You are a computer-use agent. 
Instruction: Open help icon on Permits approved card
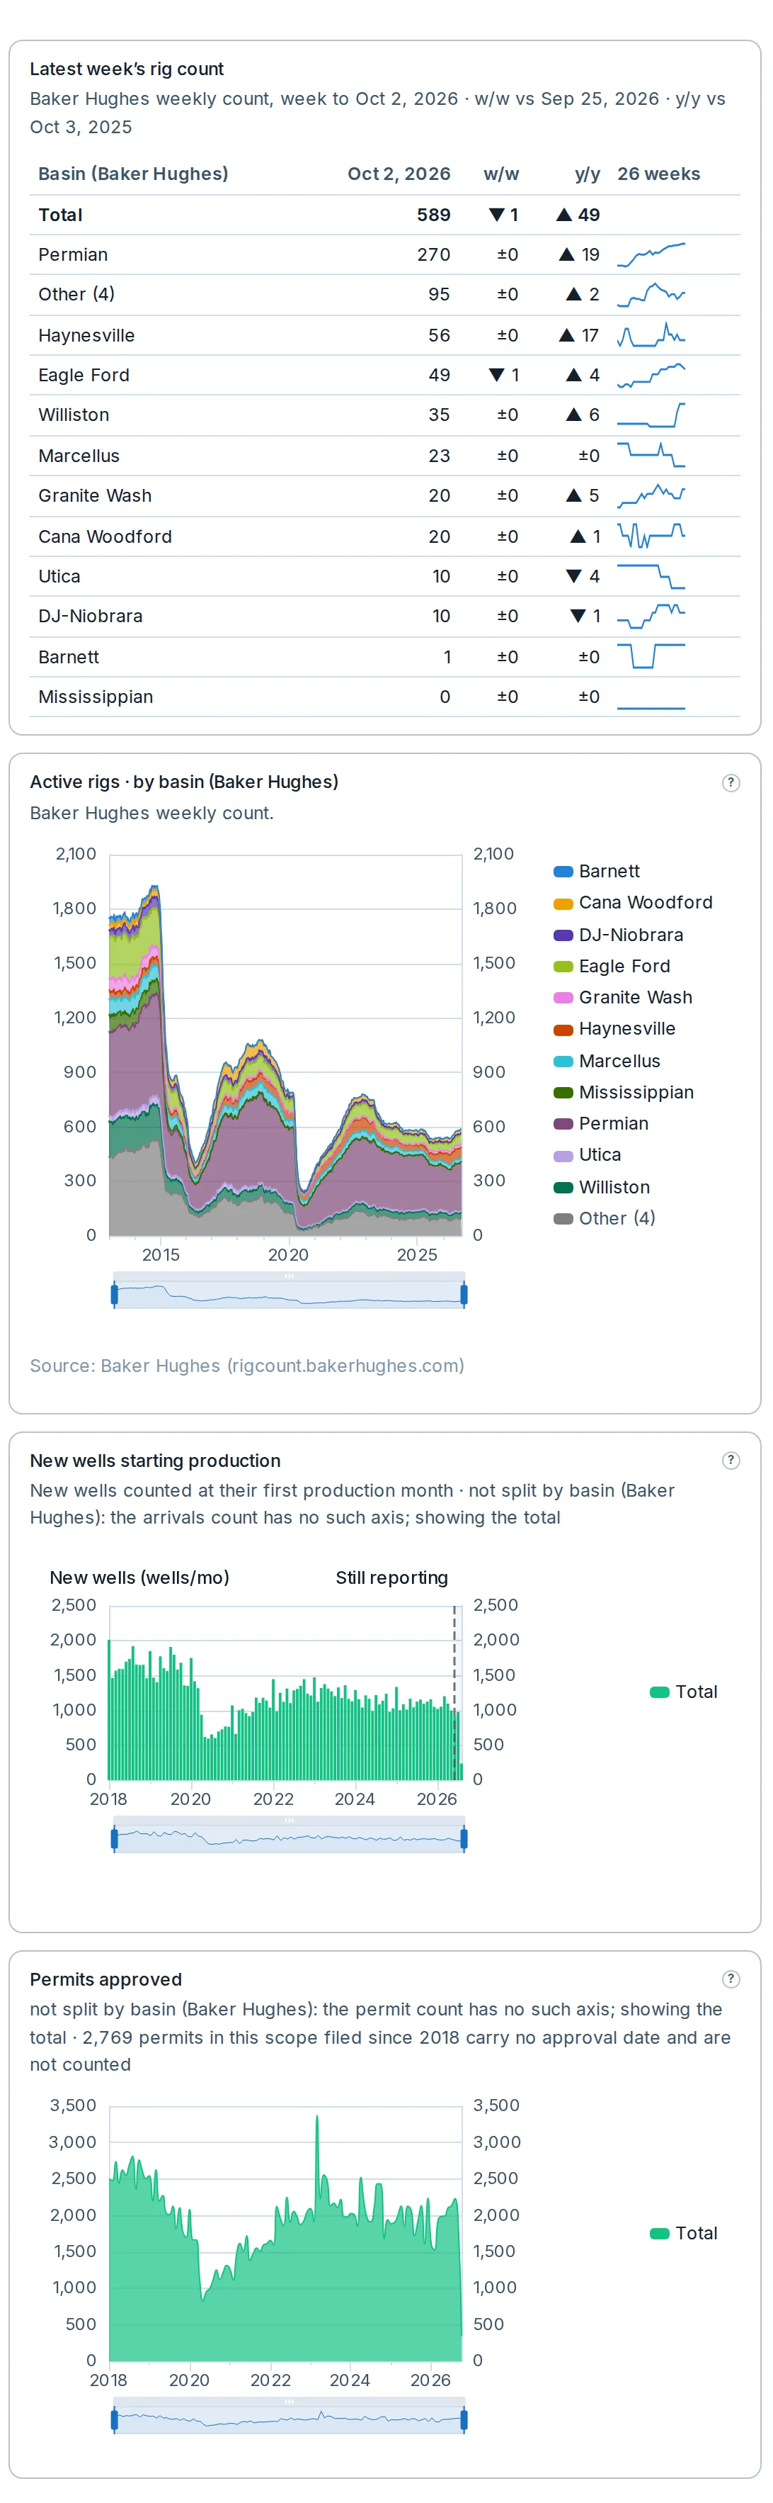731,1980
